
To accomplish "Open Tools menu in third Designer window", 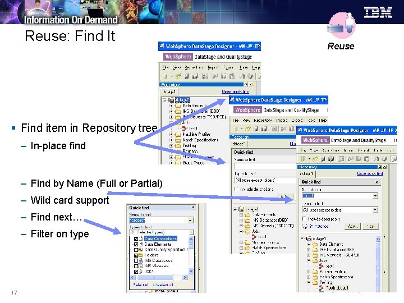I will [378, 150].
